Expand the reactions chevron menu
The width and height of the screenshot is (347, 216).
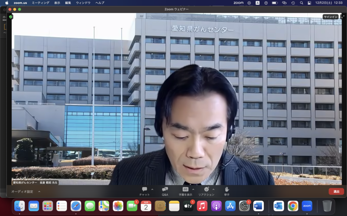coord(213,190)
